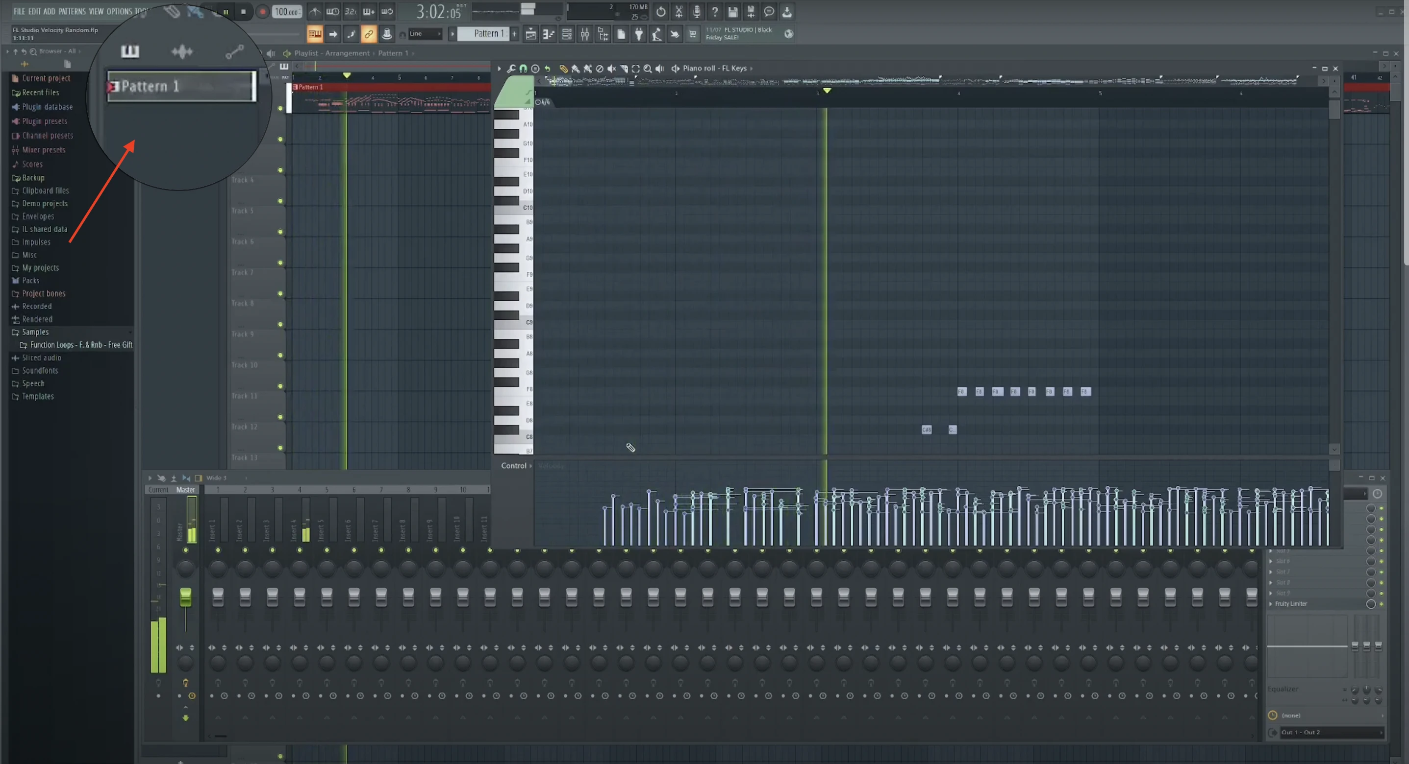Viewport: 1409px width, 764px height.
Task: Open the Line snap dropdown
Action: click(x=425, y=34)
